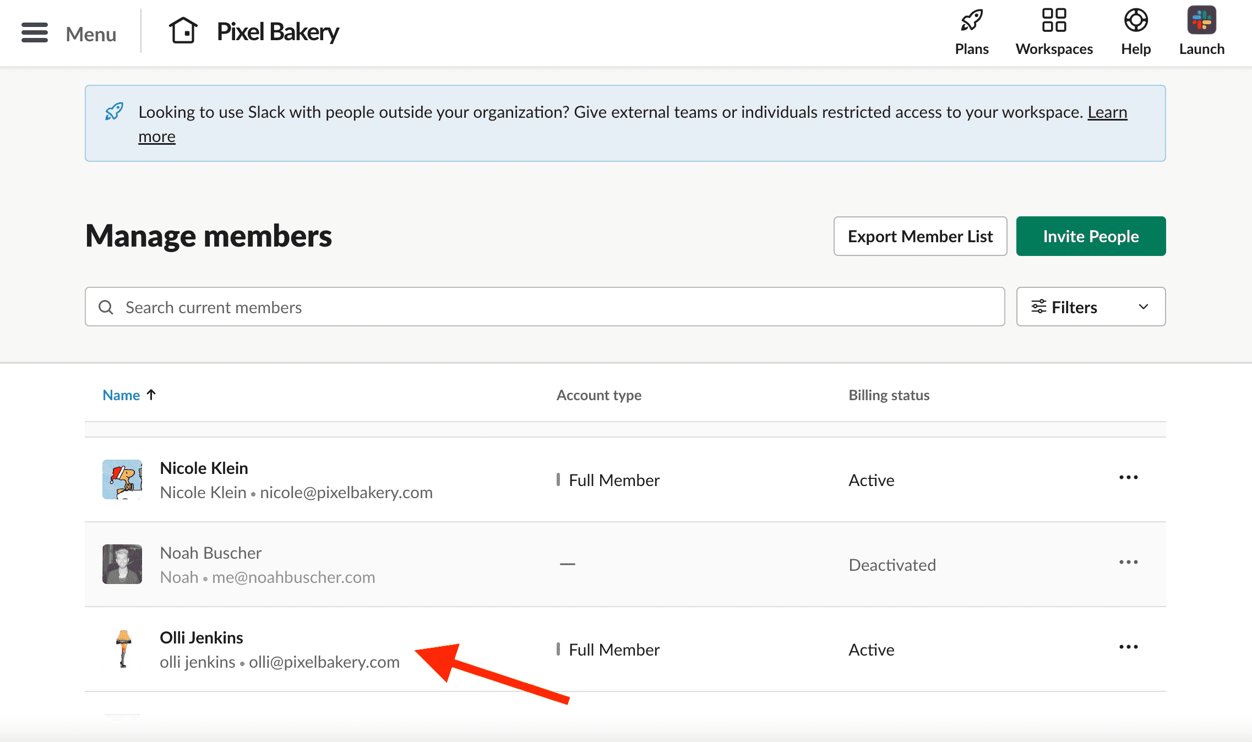Follow the Learn more link
The height and width of the screenshot is (742, 1252).
point(1107,112)
